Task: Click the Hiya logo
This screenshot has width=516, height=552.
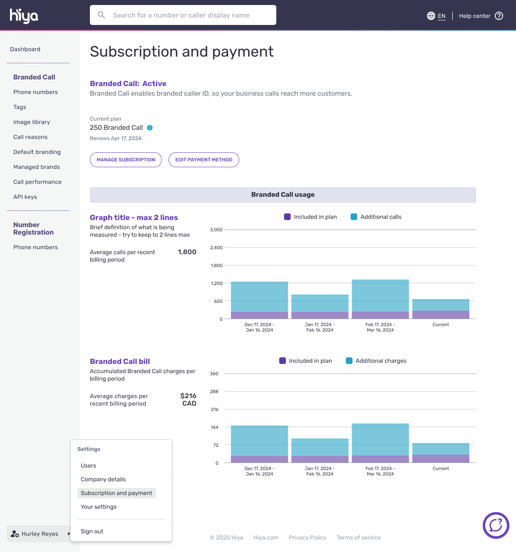Action: tap(24, 15)
